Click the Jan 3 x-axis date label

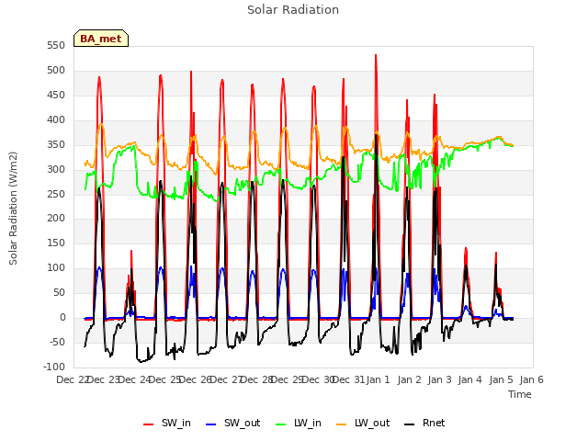click(x=439, y=379)
